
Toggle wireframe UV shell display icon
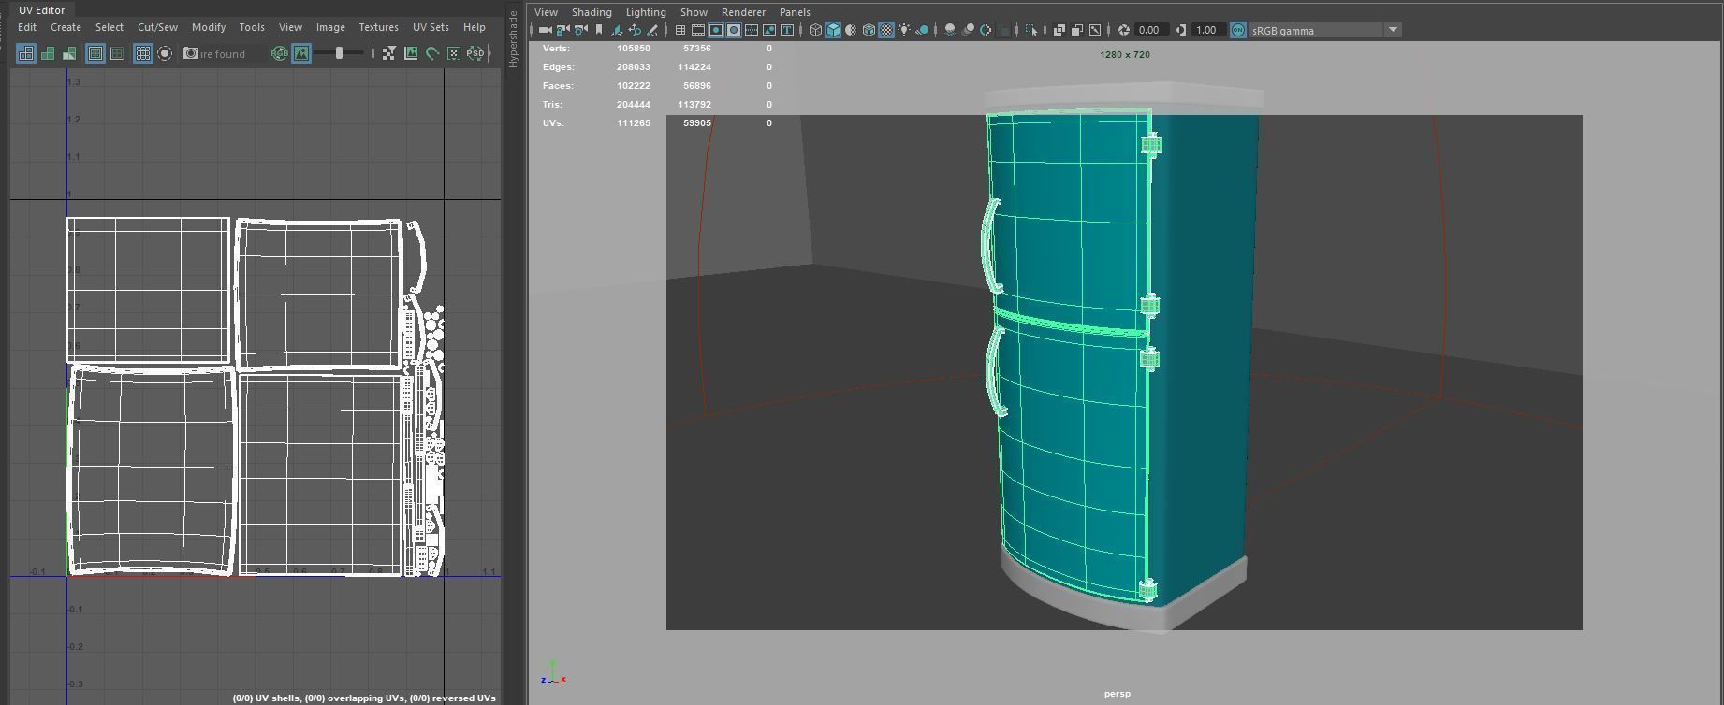pos(26,53)
